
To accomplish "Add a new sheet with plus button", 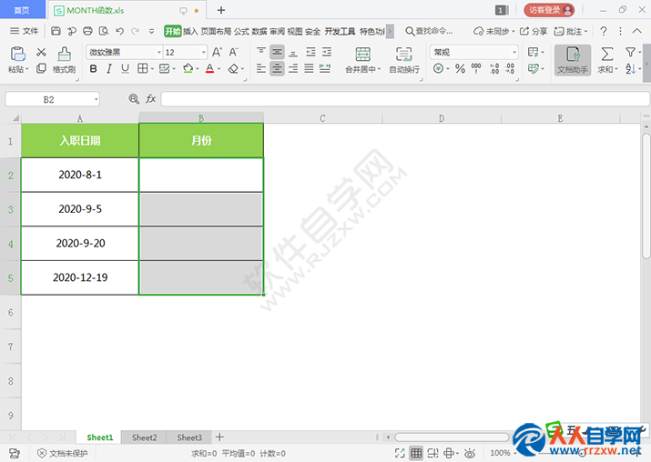I will click(219, 437).
